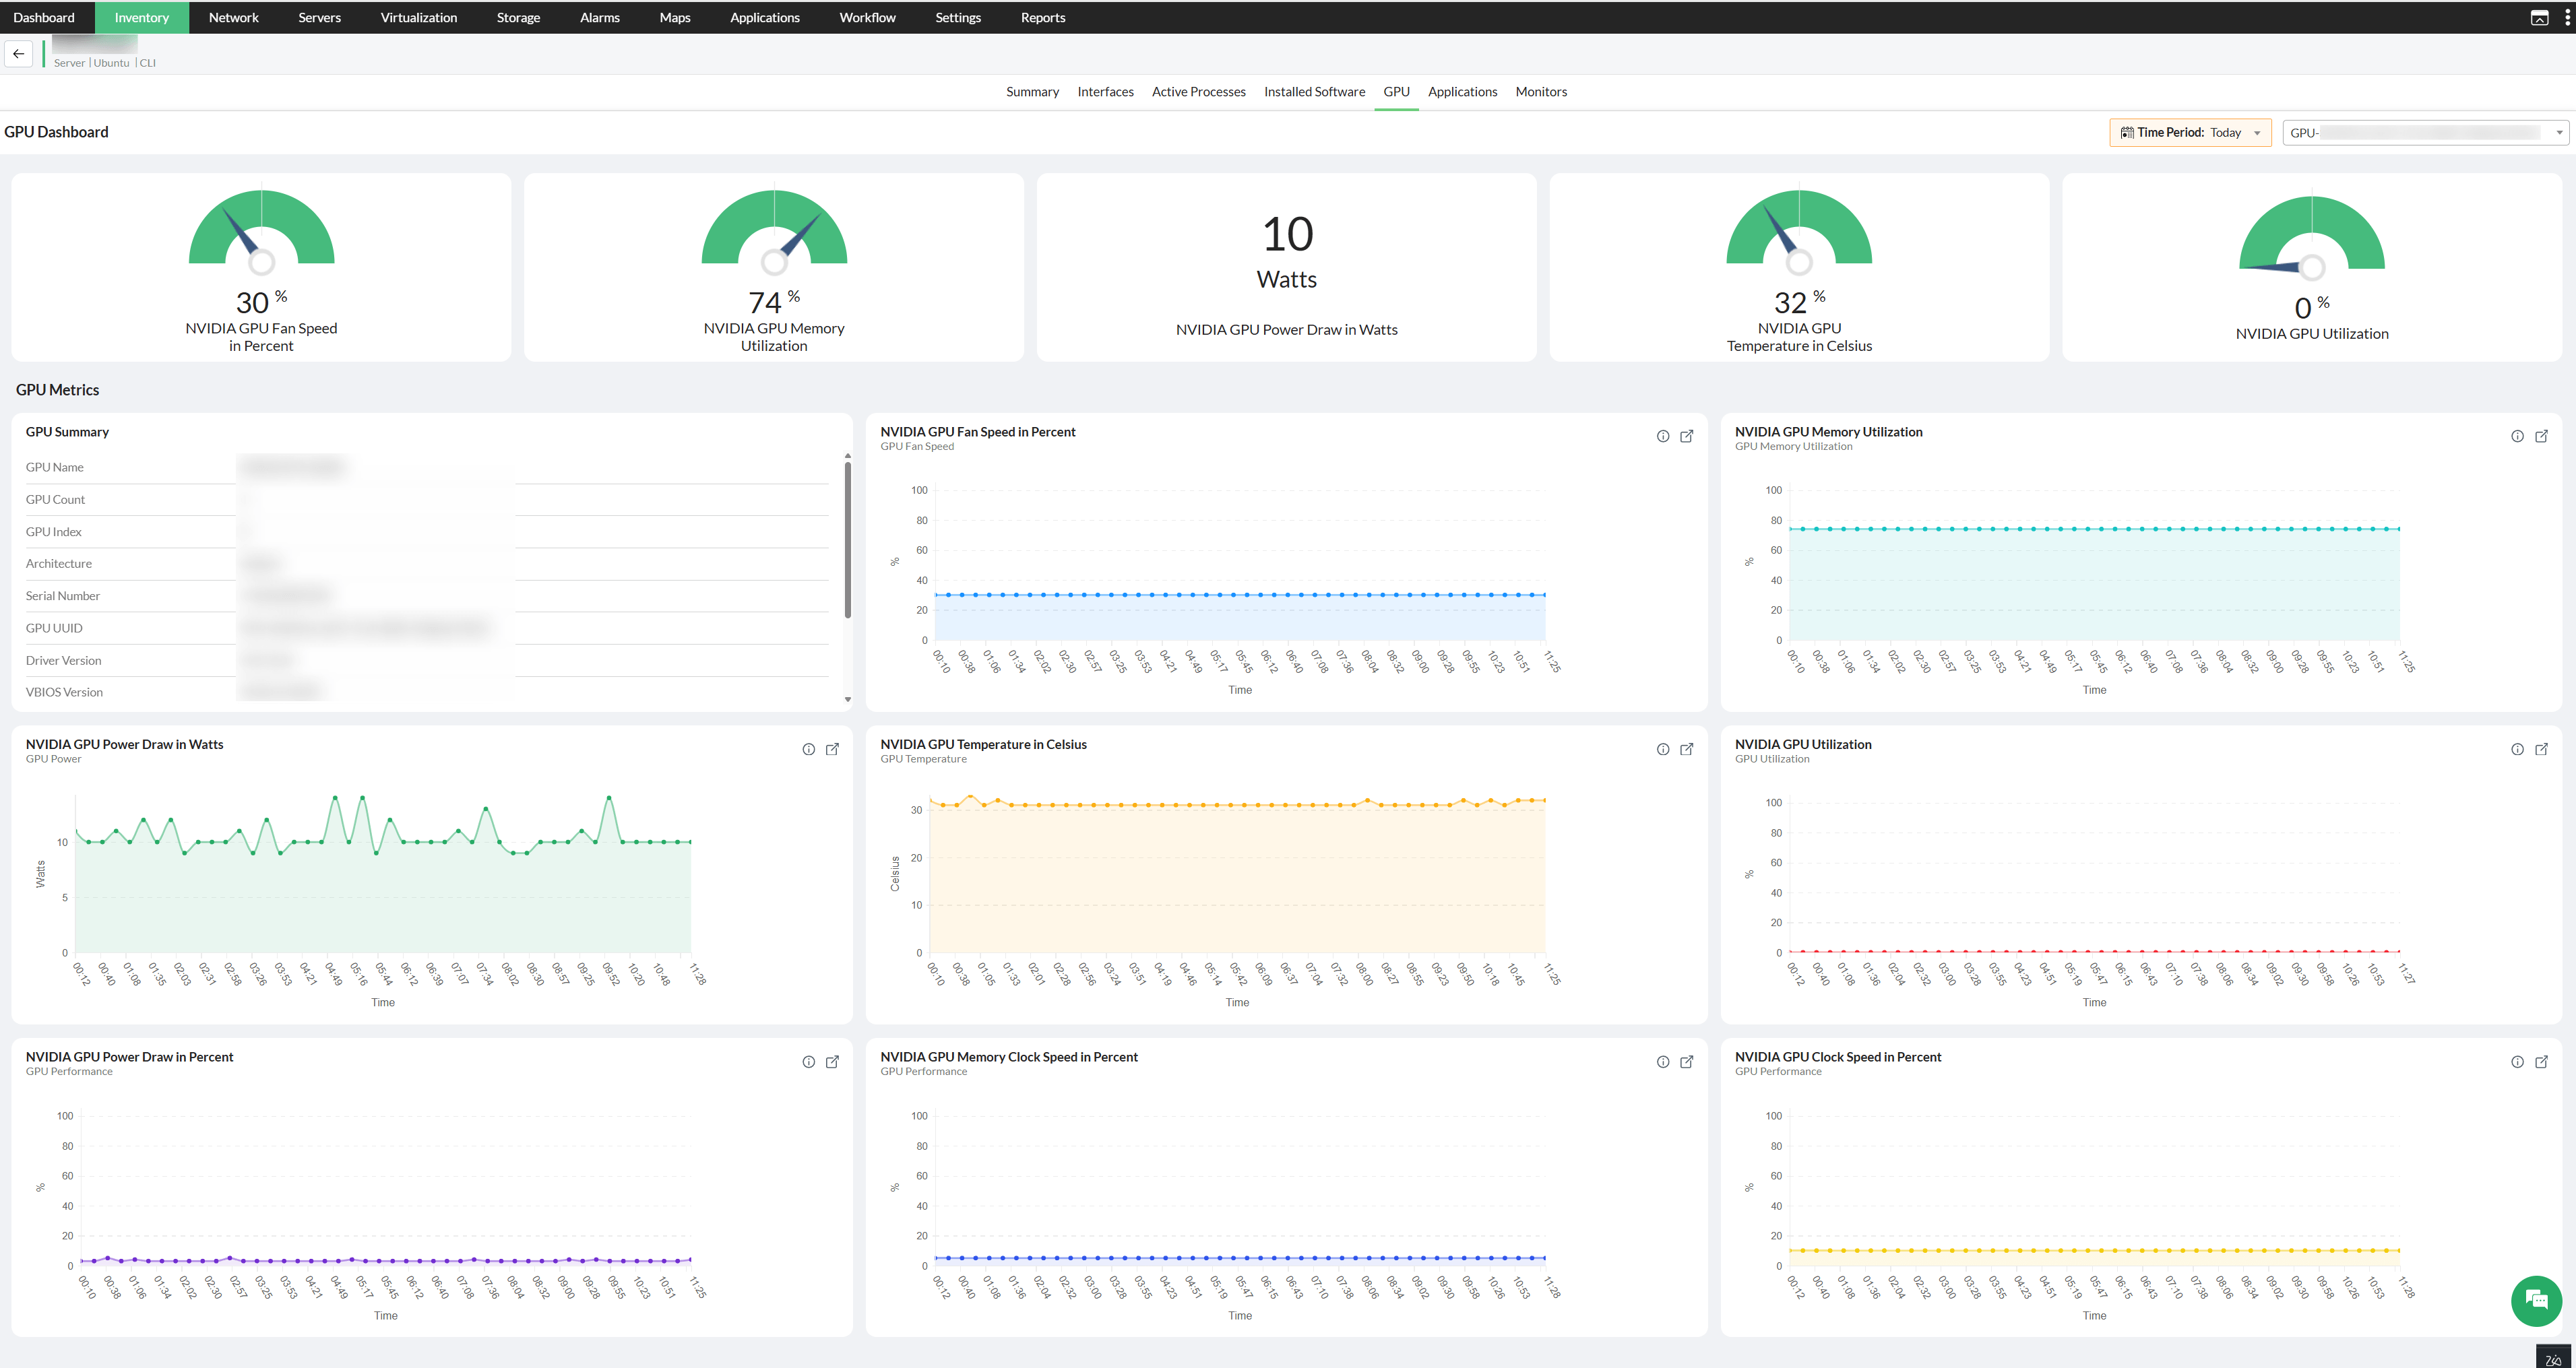Open the Reports menu

1043,18
